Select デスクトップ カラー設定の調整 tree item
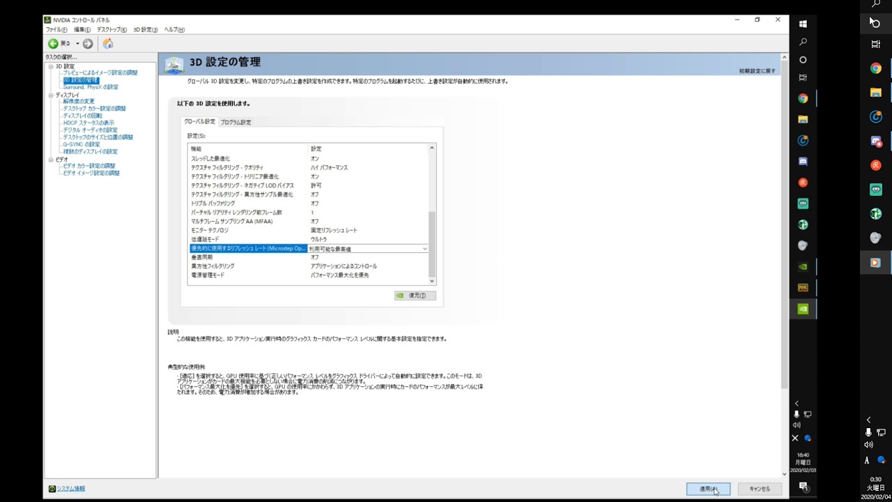This screenshot has height=502, width=892. (94, 109)
